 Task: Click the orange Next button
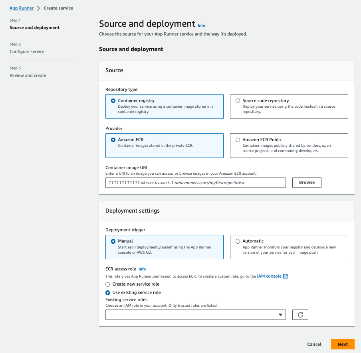coord(343,344)
